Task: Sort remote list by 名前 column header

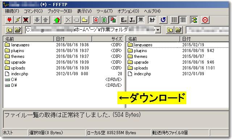Action: (153, 39)
